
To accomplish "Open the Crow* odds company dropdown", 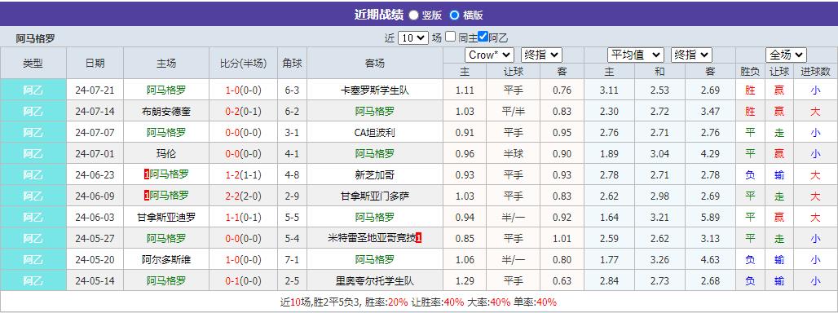I will click(490, 55).
